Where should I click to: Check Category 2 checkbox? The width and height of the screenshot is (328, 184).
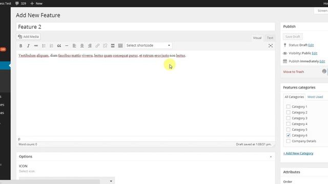tap(288, 112)
